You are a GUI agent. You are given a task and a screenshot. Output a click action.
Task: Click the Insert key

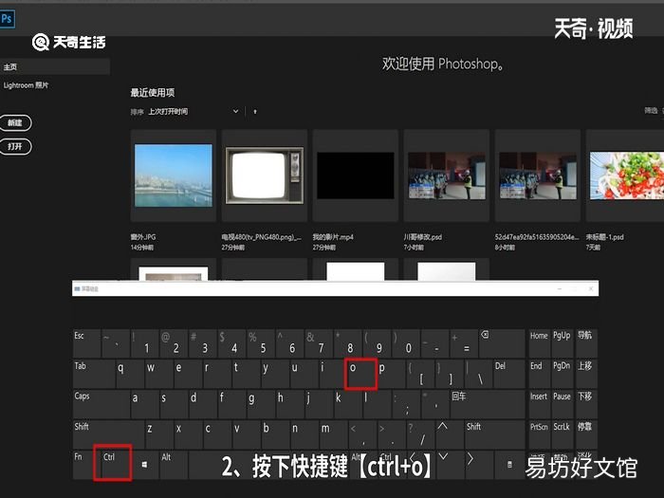[539, 404]
